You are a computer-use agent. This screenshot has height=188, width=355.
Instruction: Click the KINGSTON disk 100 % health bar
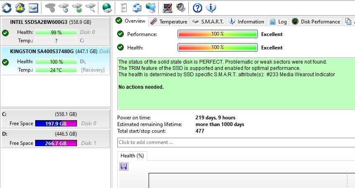click(x=56, y=62)
